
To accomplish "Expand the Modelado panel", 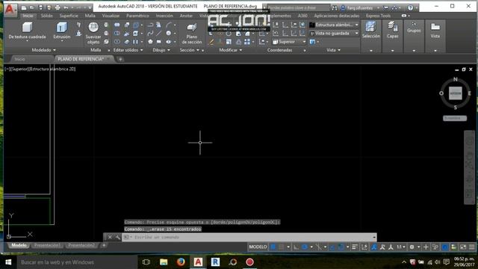I will pyautogui.click(x=44, y=50).
